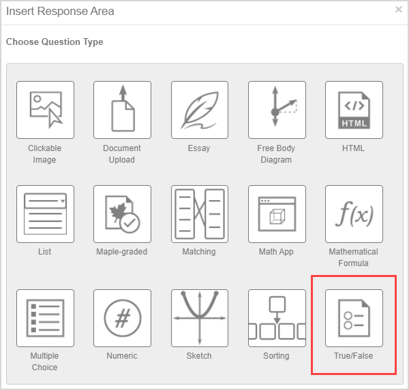Click the 'Mathematical Formula' text label
The width and height of the screenshot is (409, 390).
353,257
